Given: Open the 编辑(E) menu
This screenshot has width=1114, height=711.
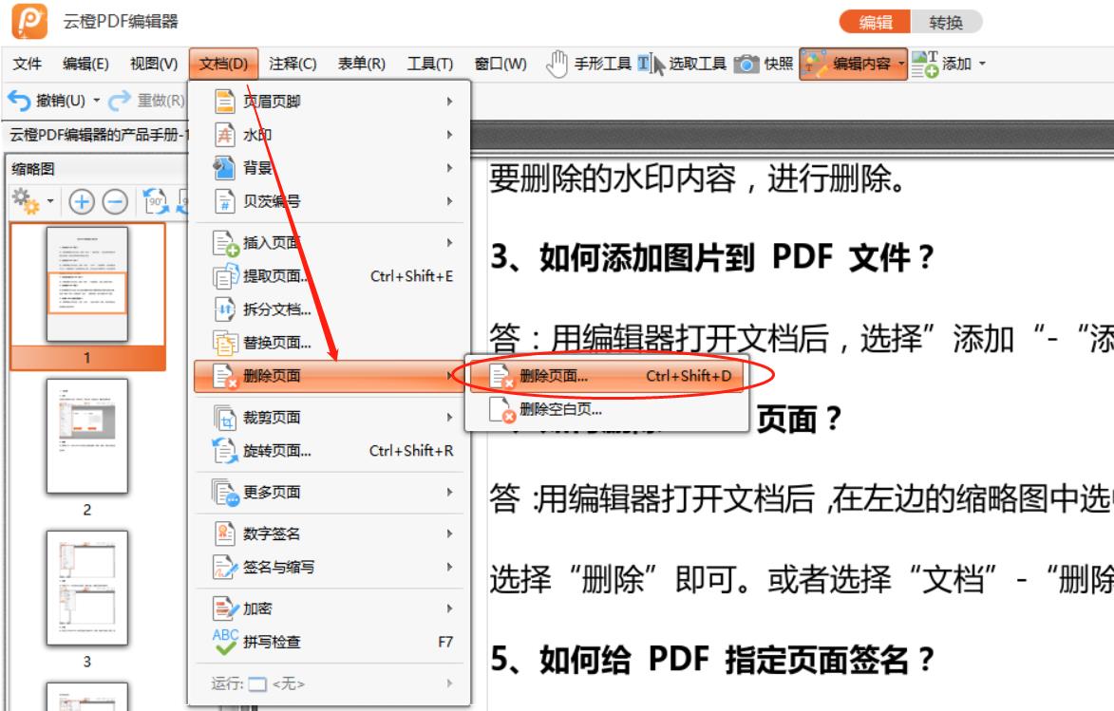Looking at the screenshot, I should (85, 64).
